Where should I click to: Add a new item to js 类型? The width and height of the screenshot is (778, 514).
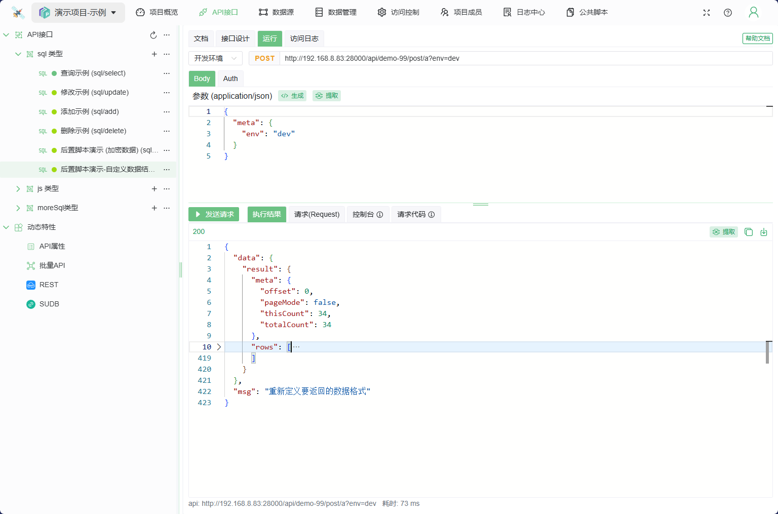[x=154, y=189]
